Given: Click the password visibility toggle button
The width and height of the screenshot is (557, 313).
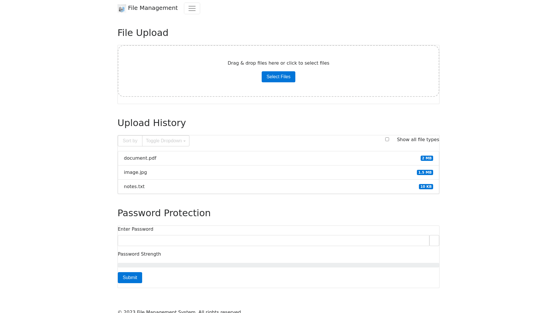Looking at the screenshot, I should 434,241.
